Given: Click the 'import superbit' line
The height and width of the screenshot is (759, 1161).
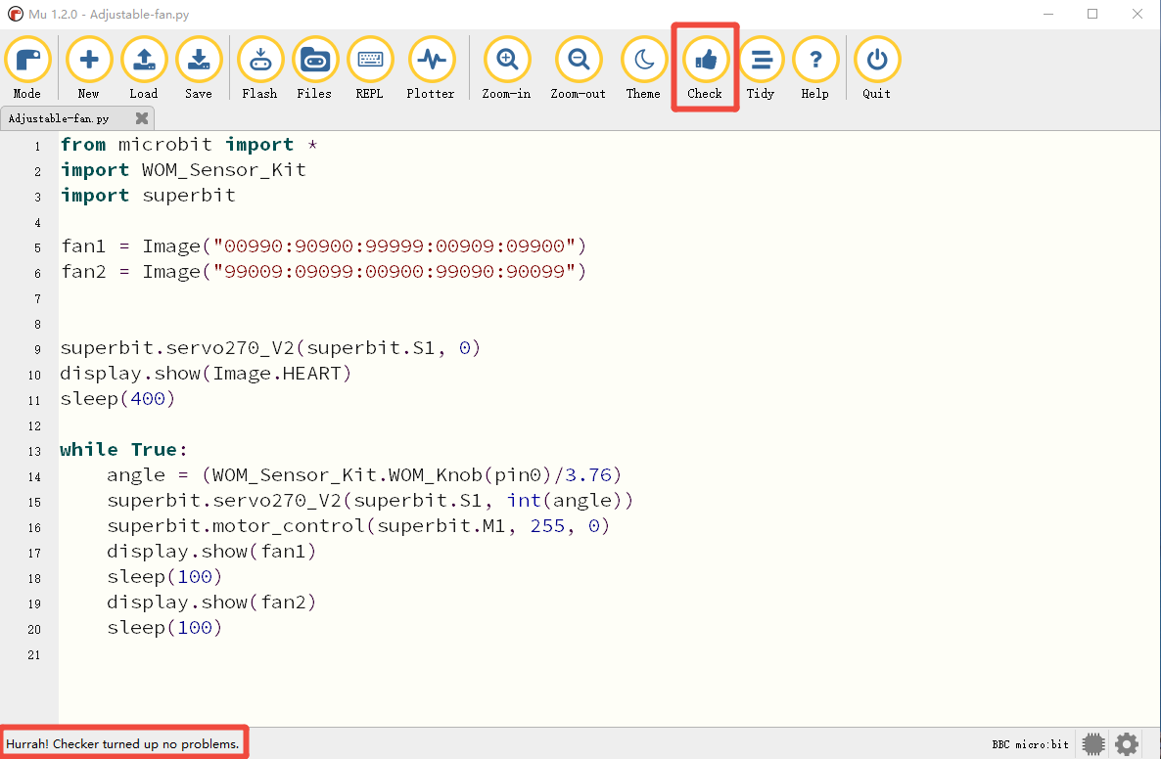Looking at the screenshot, I should pos(148,196).
